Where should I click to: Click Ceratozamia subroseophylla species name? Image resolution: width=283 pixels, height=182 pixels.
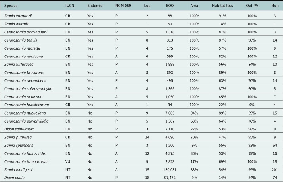(x=28, y=89)
